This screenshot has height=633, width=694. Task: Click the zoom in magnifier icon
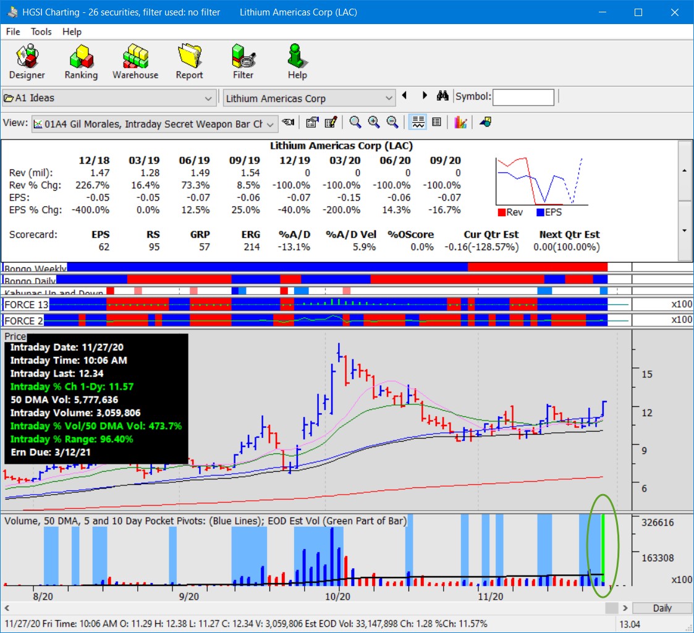coord(373,122)
